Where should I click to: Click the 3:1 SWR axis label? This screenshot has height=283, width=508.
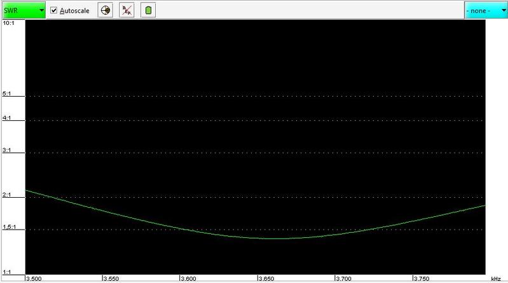tap(7, 150)
